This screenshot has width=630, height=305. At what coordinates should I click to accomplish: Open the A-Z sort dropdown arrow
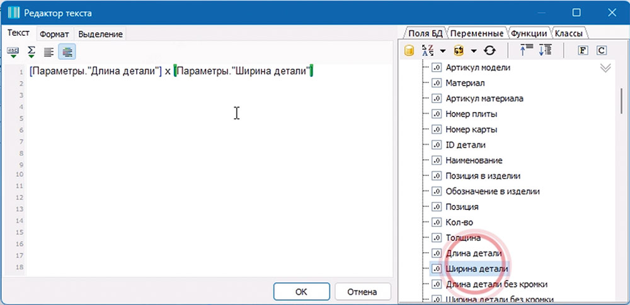443,51
